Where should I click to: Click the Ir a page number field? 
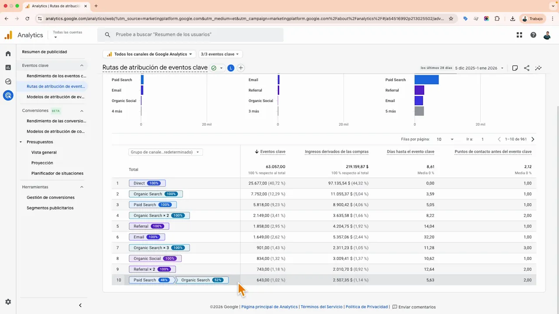[x=483, y=139]
